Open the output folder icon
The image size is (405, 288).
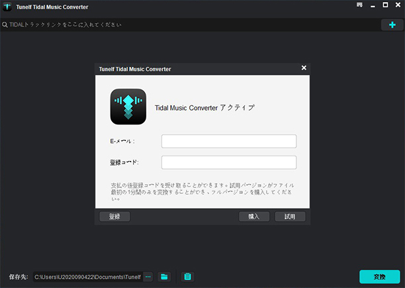[164, 277]
